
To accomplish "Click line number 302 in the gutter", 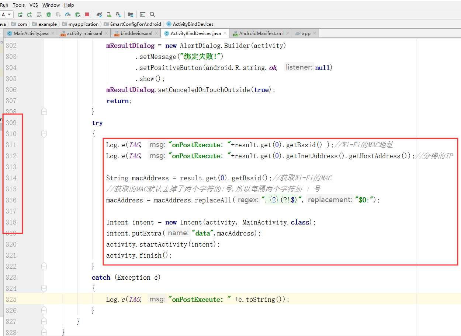I will (x=11, y=46).
